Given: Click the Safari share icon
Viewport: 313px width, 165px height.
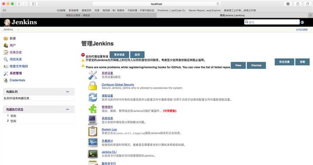Looking at the screenshot, I should point(298,4).
